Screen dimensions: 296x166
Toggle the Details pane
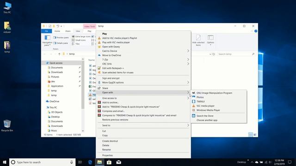click(61, 43)
